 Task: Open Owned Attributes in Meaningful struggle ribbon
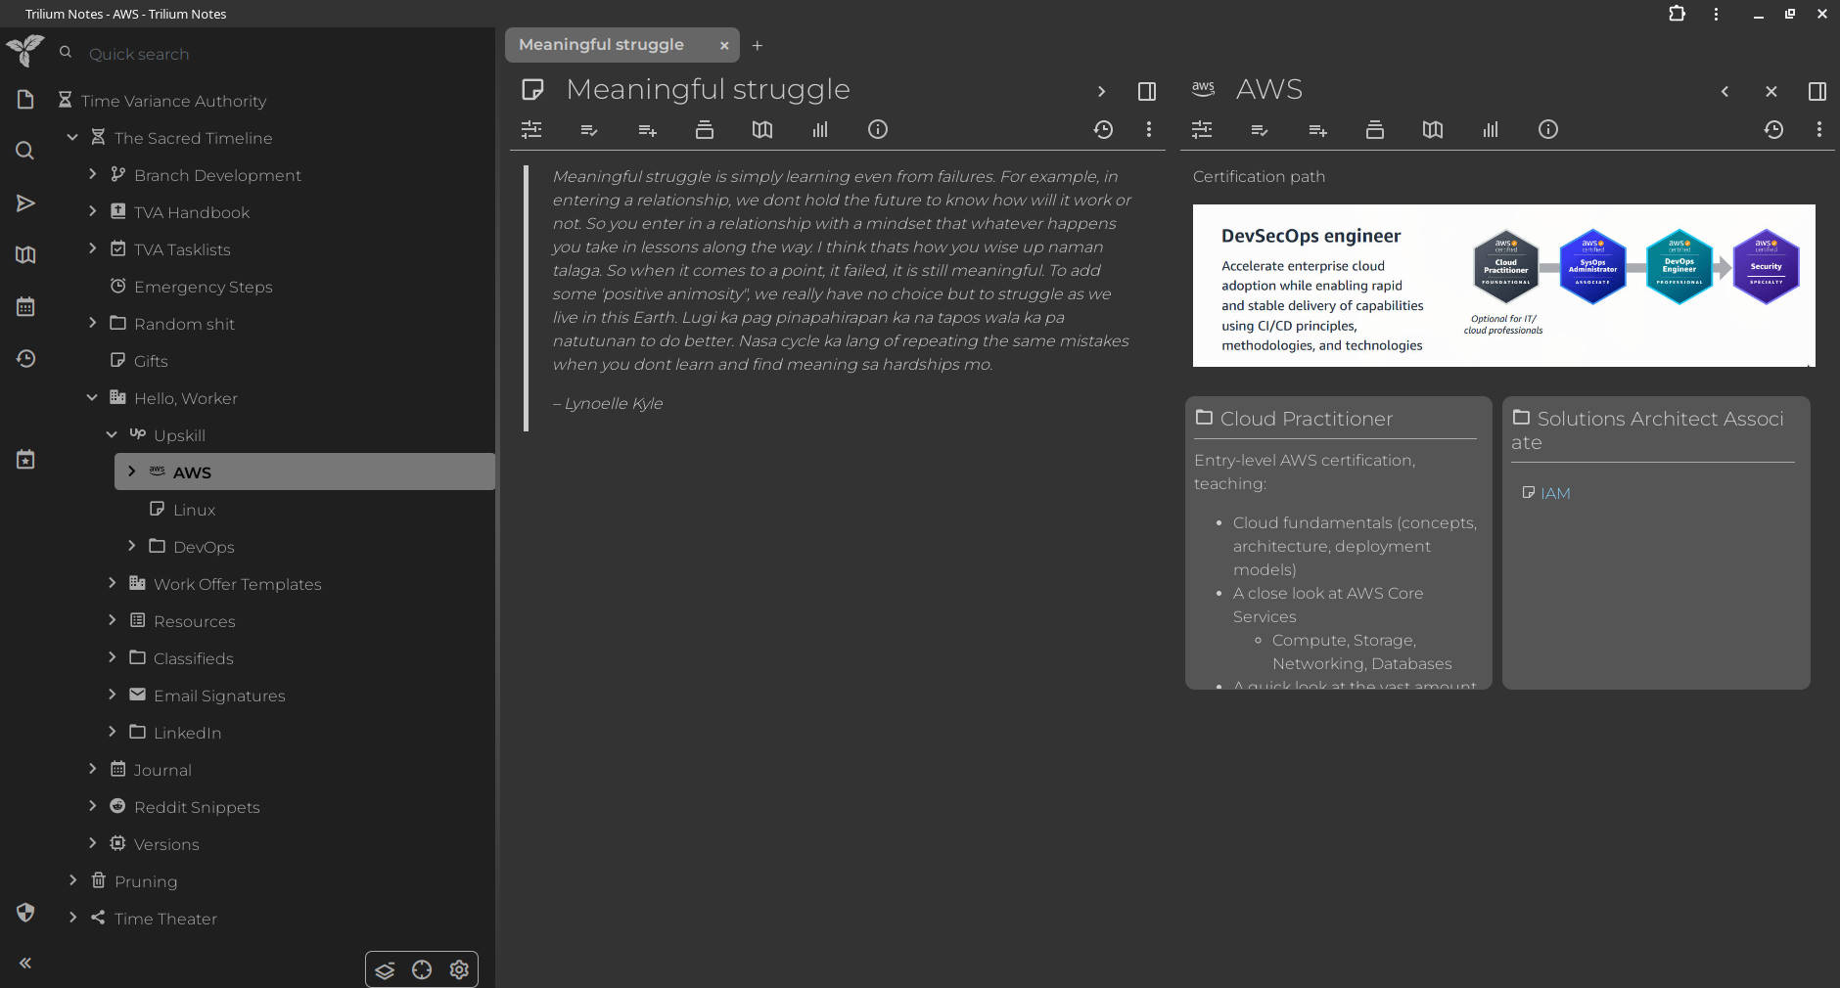[x=589, y=129]
